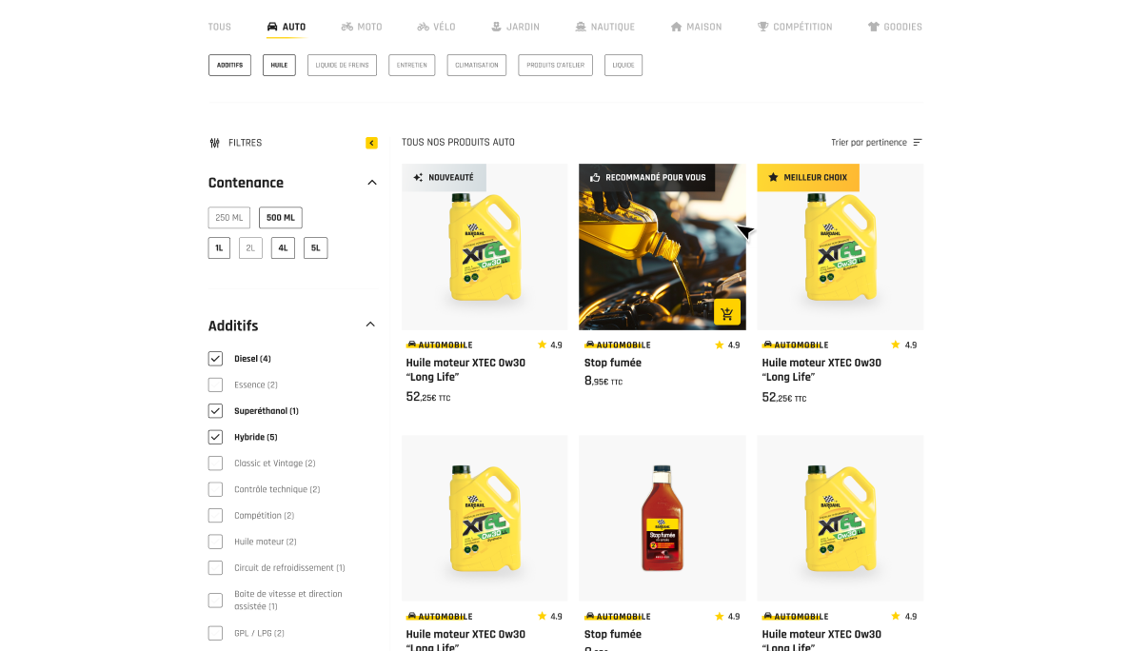Open the VÉLO category tab
This screenshot has height=651, width=1128.
(x=437, y=27)
